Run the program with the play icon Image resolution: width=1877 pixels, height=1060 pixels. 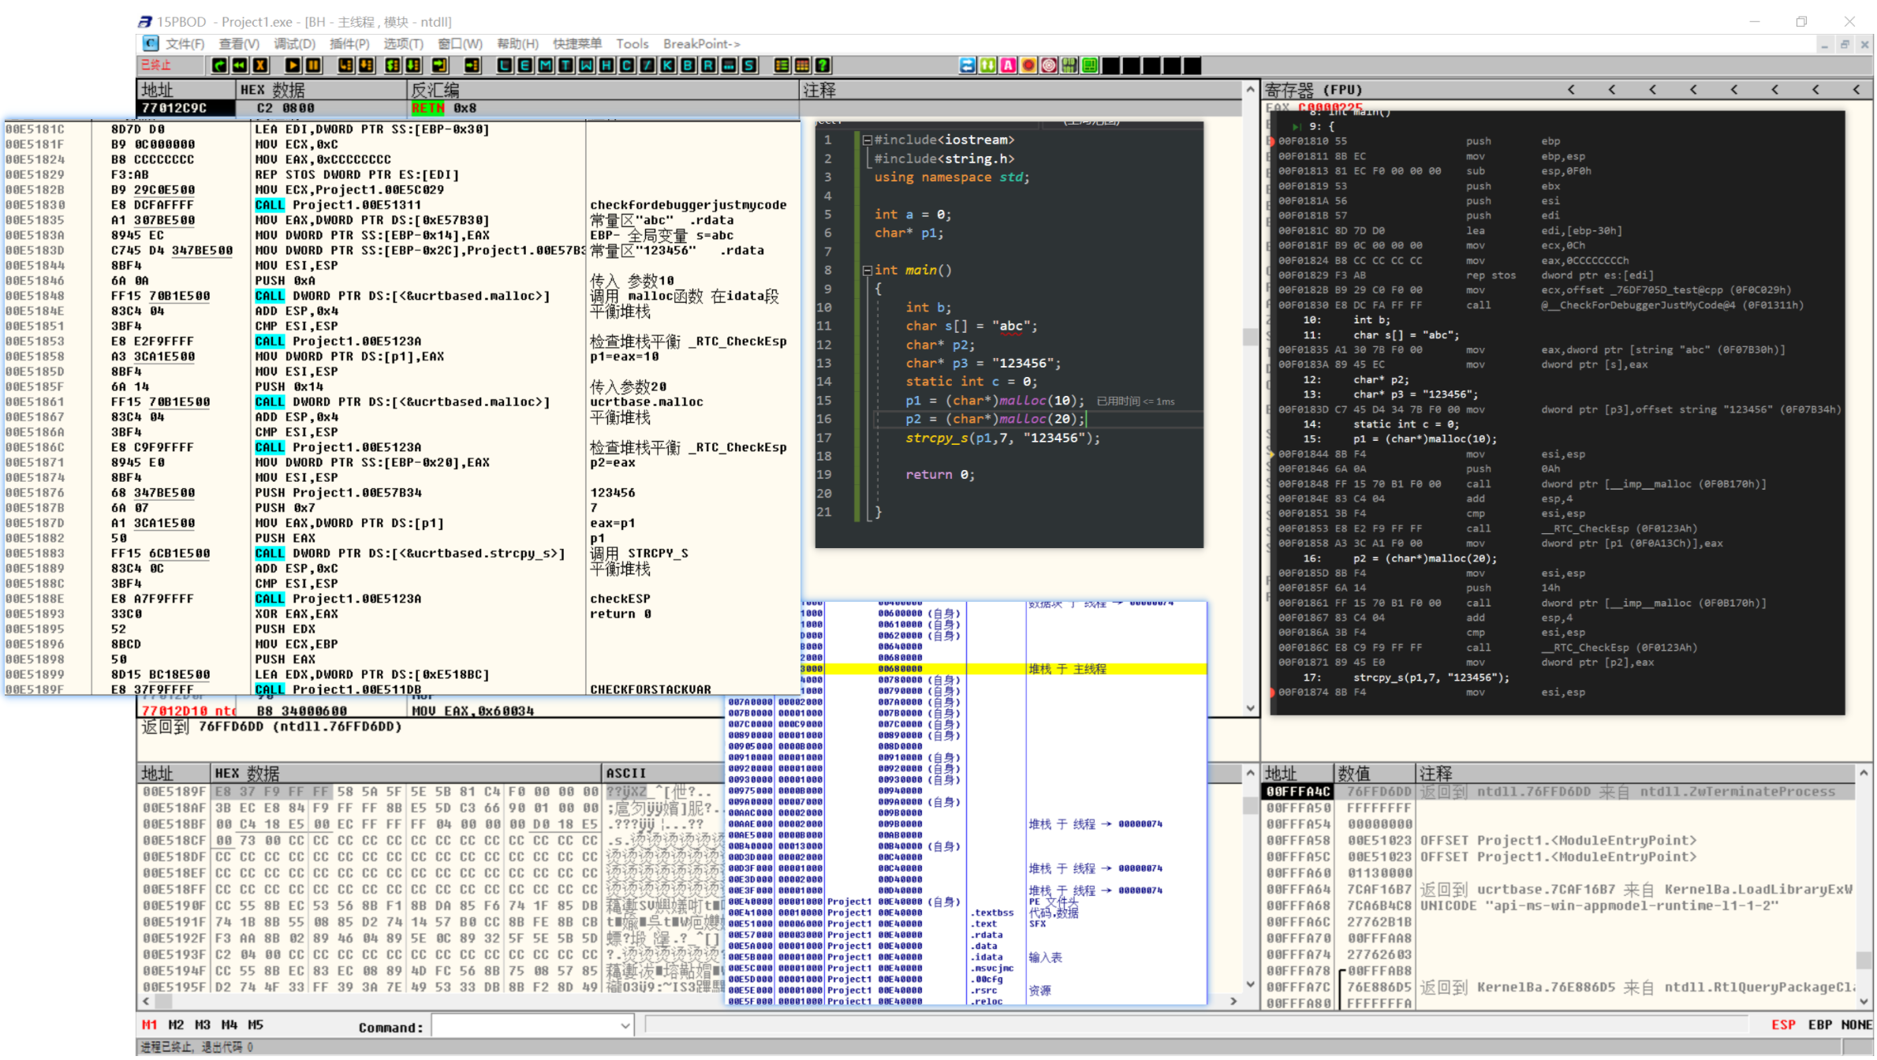[293, 65]
